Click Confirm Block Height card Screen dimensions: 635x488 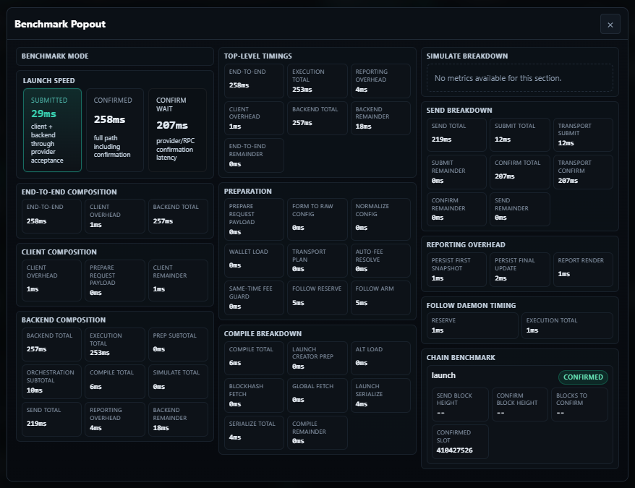[x=520, y=404]
